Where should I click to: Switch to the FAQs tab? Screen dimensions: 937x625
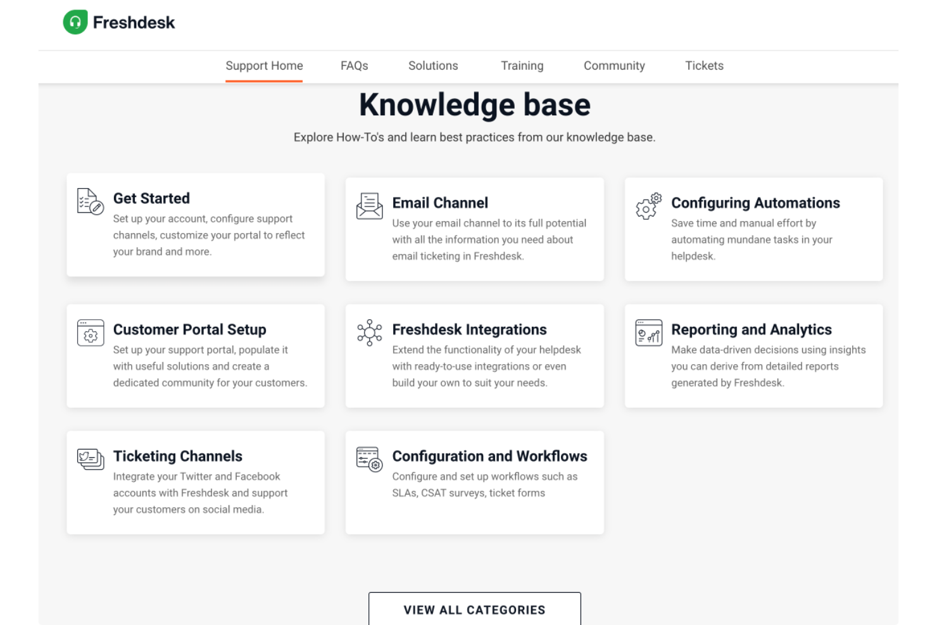(354, 66)
